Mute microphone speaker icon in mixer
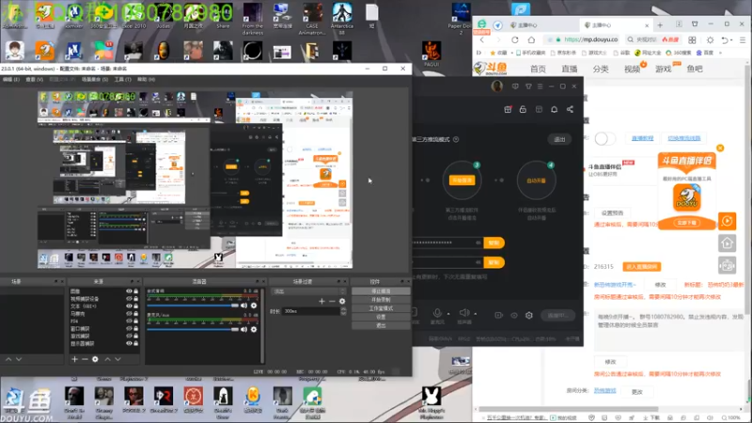Image resolution: width=752 pixels, height=423 pixels. pos(244,330)
